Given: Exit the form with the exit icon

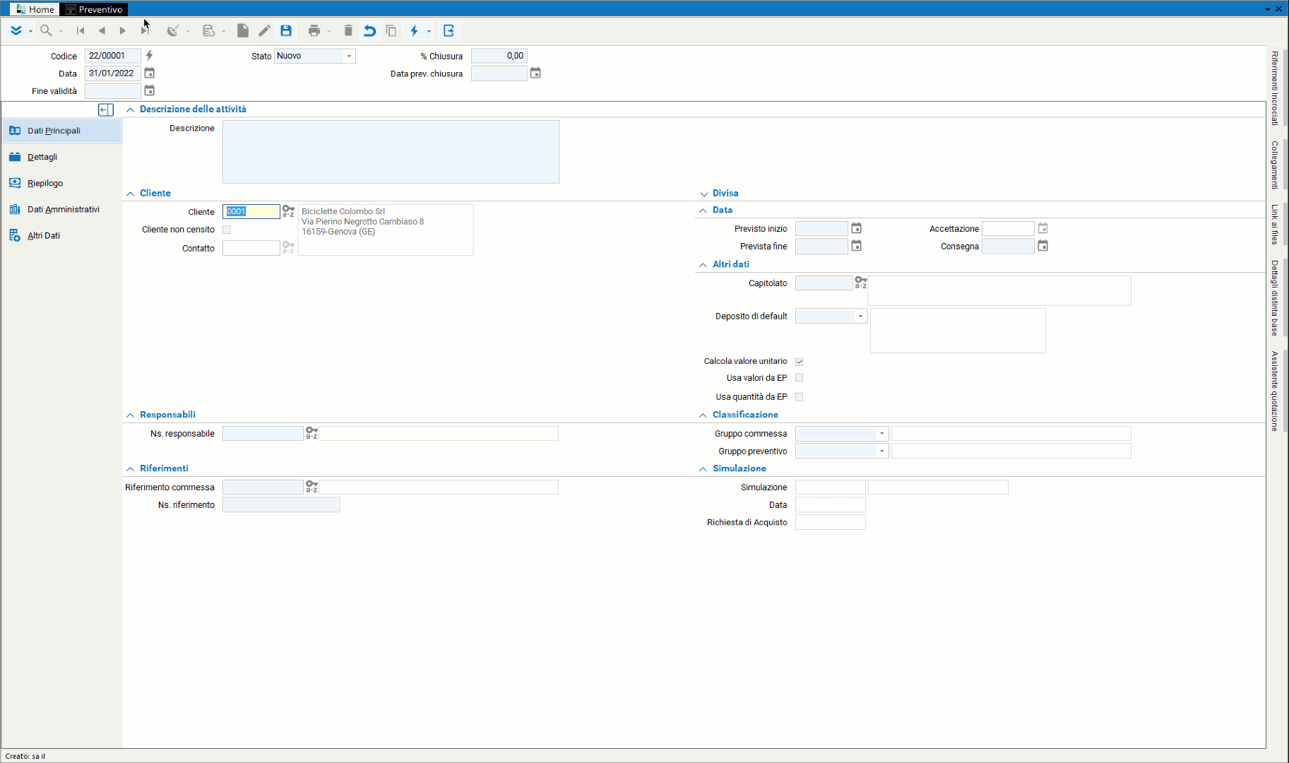Looking at the screenshot, I should [x=449, y=30].
